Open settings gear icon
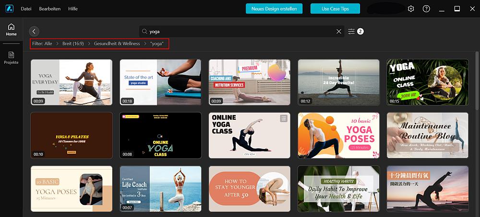Viewport: 480px width, 217px height. pos(411,9)
